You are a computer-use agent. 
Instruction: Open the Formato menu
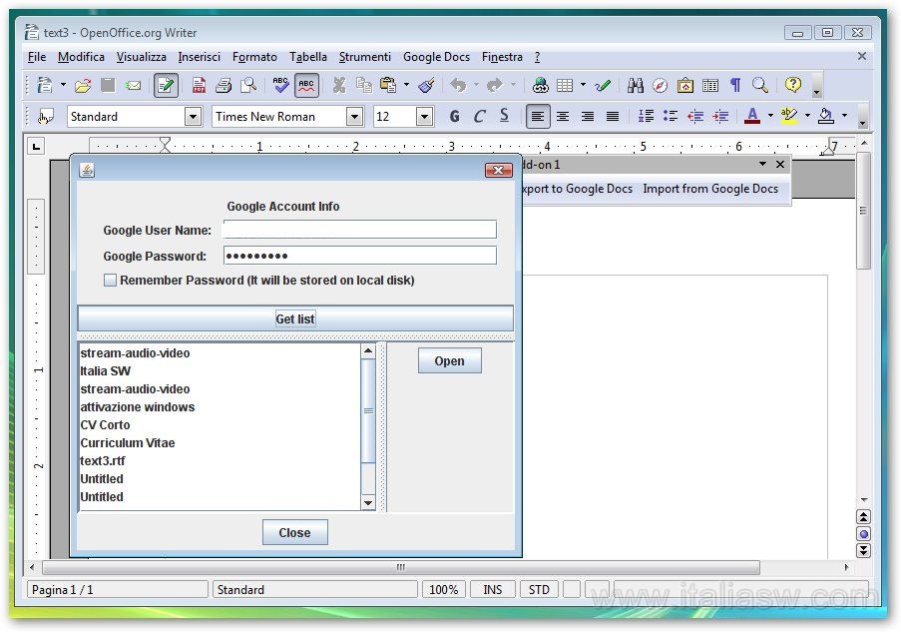coord(254,57)
